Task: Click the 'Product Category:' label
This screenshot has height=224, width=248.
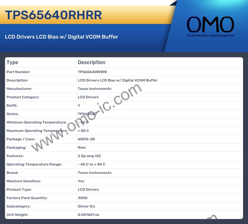Action: [23, 97]
